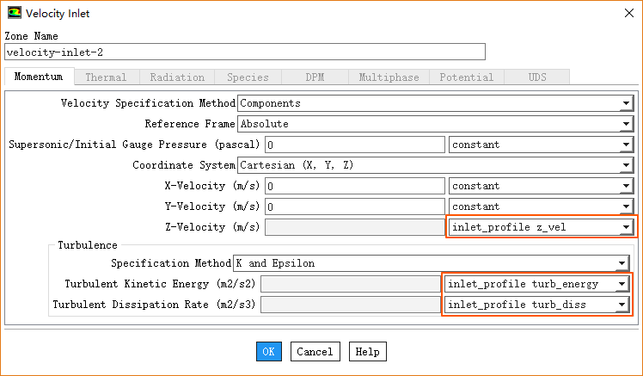This screenshot has width=643, height=376.
Task: Click the Supersonic/Initial Gauge Pressure input field
Action: pos(354,145)
